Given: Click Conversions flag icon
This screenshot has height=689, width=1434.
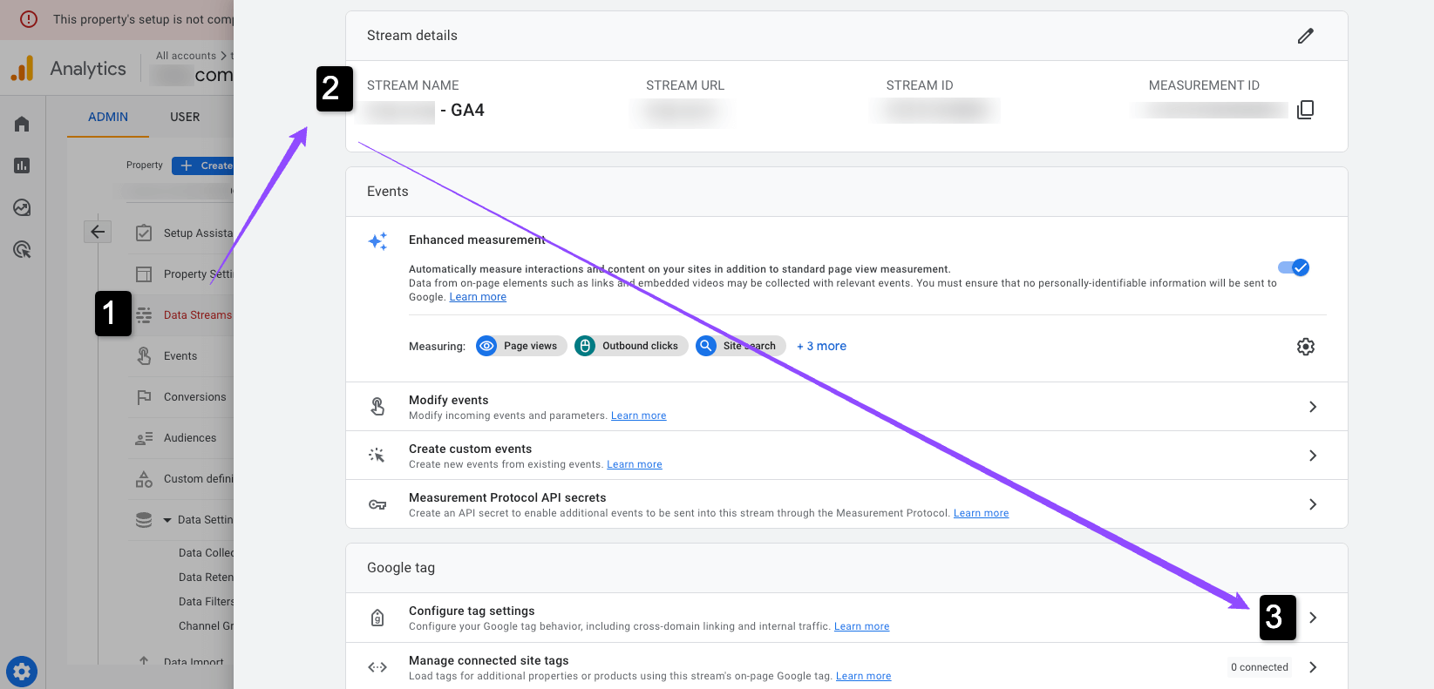Looking at the screenshot, I should pyautogui.click(x=144, y=397).
